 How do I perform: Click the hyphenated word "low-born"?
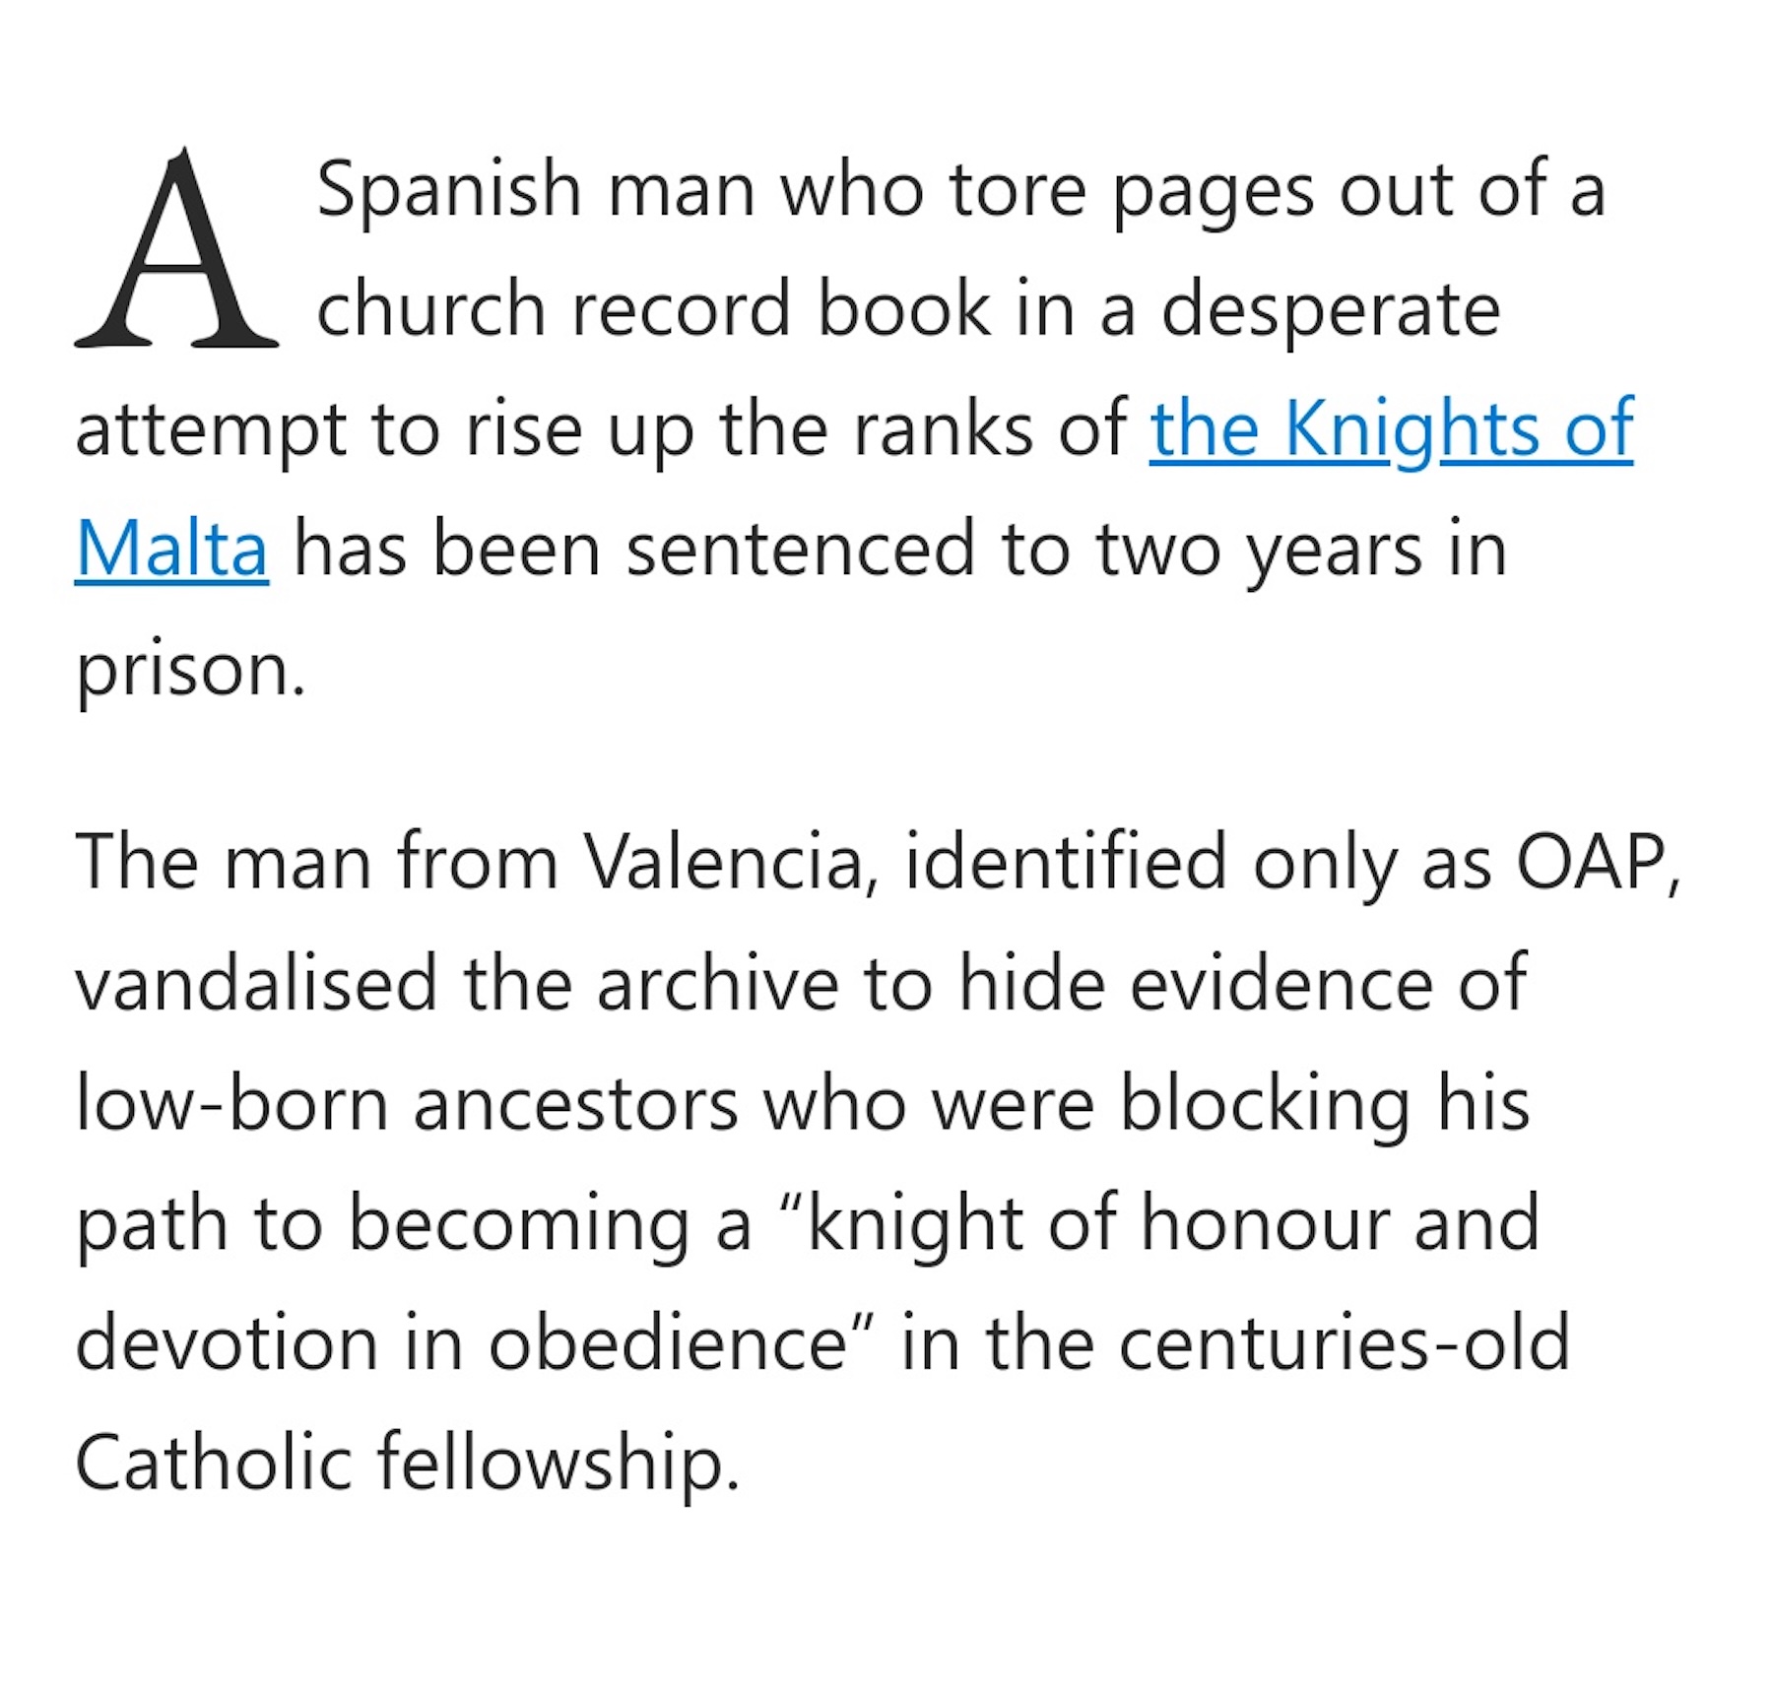point(231,1103)
